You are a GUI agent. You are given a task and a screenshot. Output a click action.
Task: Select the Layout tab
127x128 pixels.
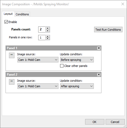[x=8, y=14]
